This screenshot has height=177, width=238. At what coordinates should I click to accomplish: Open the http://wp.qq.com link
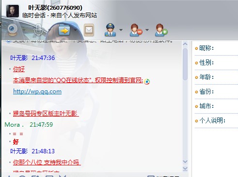(37, 91)
